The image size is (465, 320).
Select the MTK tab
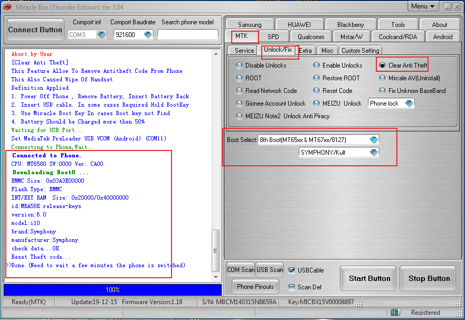[242, 36]
